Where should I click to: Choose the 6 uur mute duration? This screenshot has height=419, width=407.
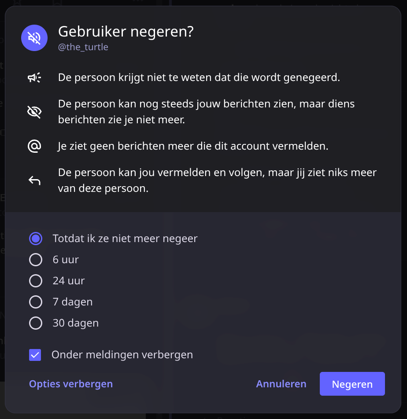pyautogui.click(x=36, y=260)
